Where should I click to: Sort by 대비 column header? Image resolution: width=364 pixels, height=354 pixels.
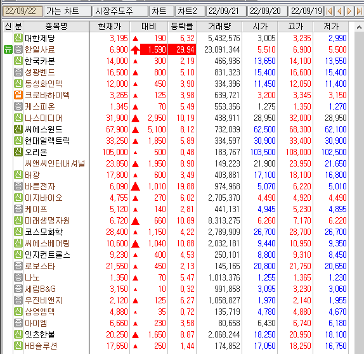(149, 27)
